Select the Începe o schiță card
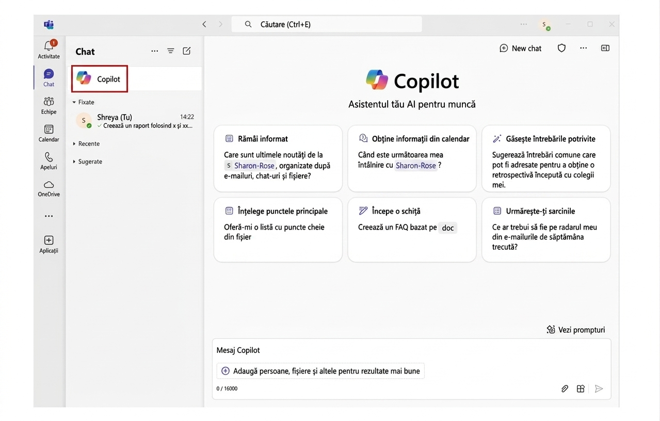660x421 pixels. (412, 230)
